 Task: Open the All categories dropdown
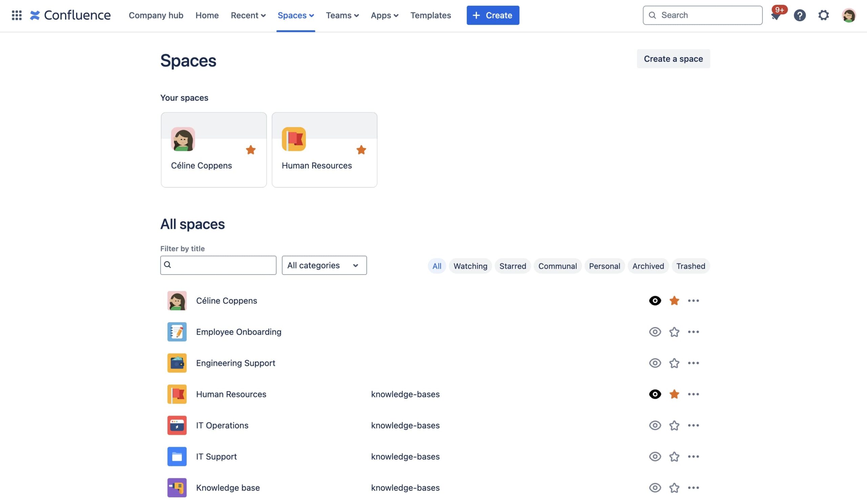tap(324, 265)
